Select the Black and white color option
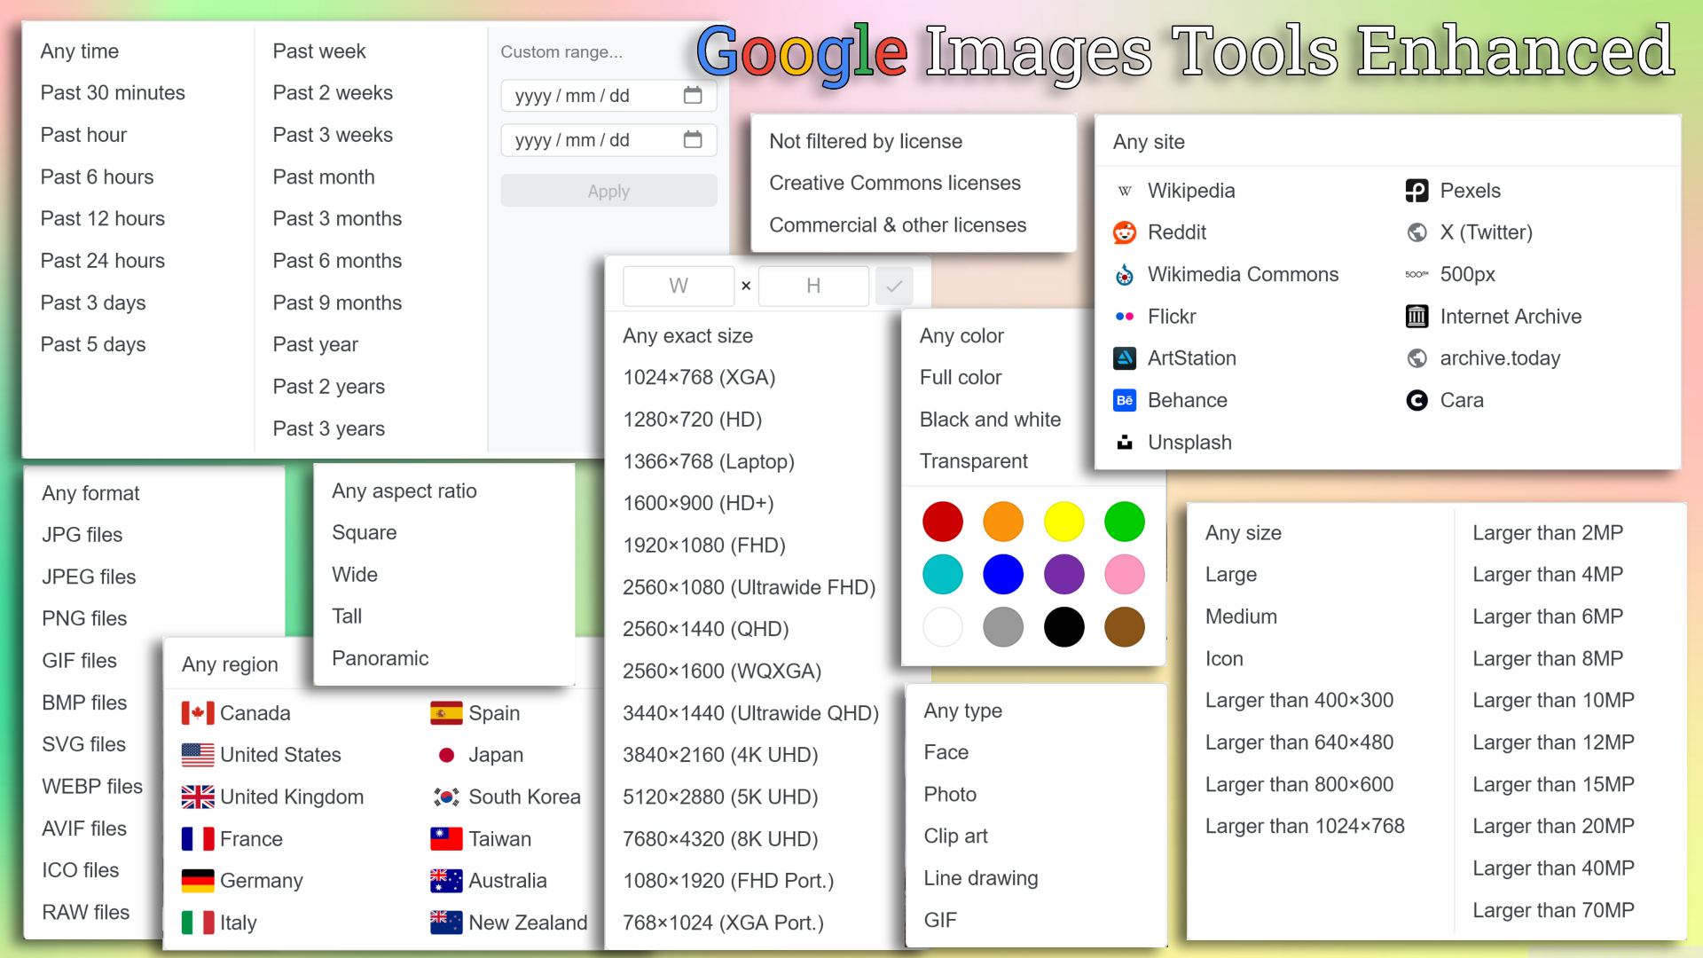 tap(991, 419)
